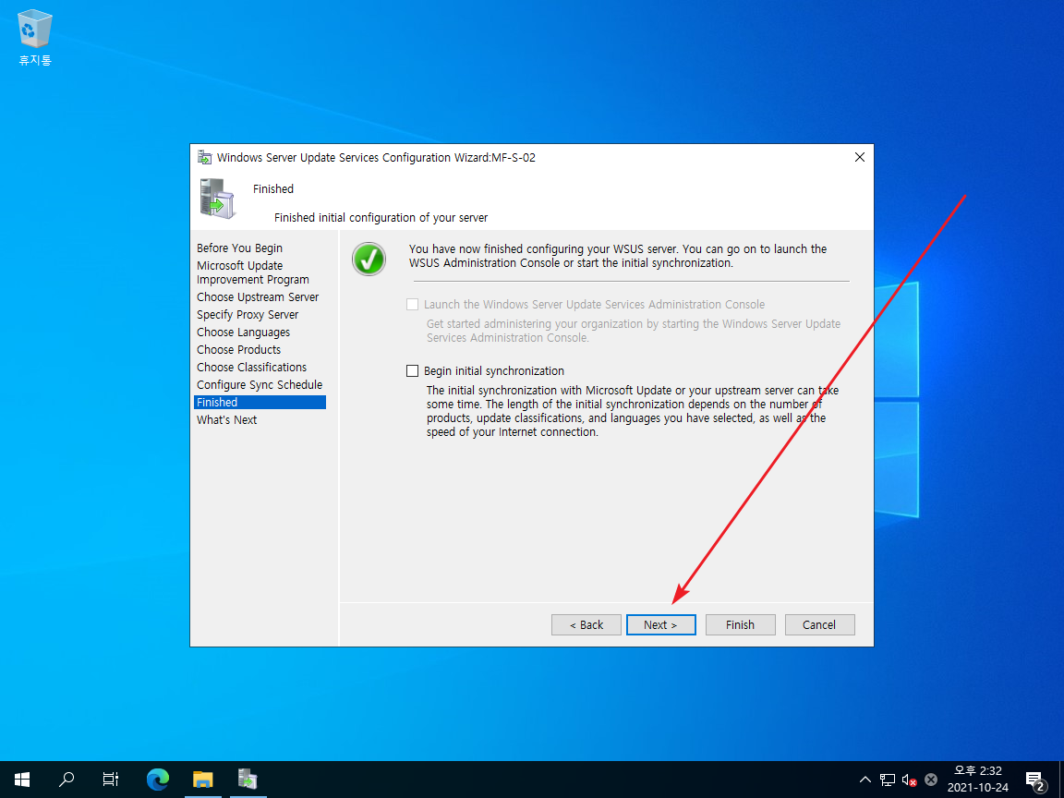Cancel the WSUS configuration wizard
1064x798 pixels.
pyautogui.click(x=820, y=625)
